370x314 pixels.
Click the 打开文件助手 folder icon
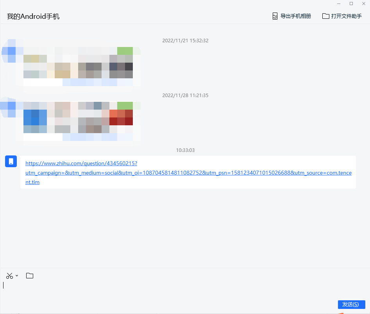point(325,16)
